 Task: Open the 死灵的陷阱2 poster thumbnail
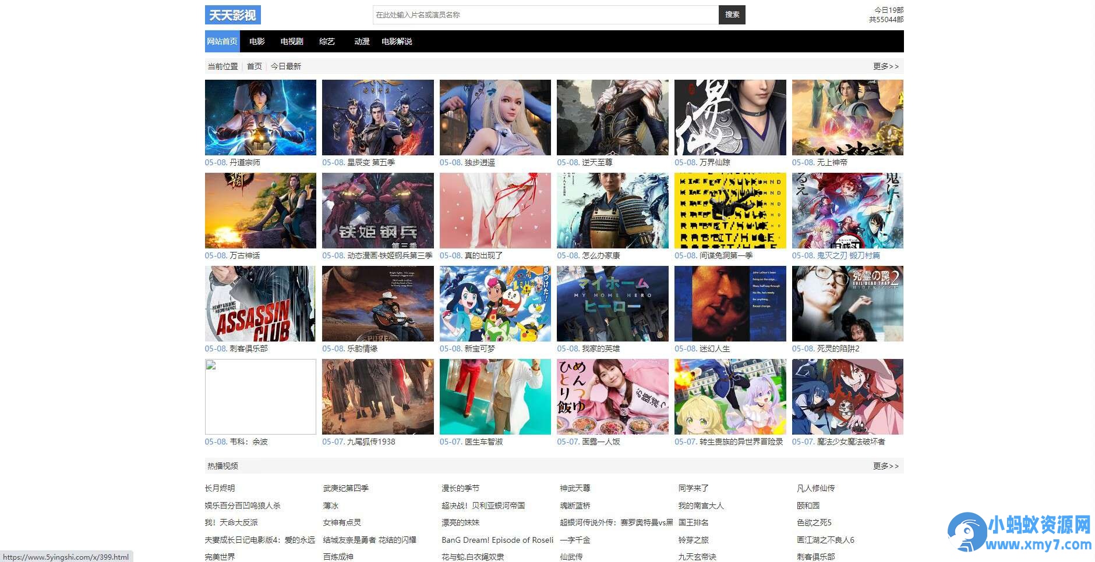pyautogui.click(x=847, y=304)
